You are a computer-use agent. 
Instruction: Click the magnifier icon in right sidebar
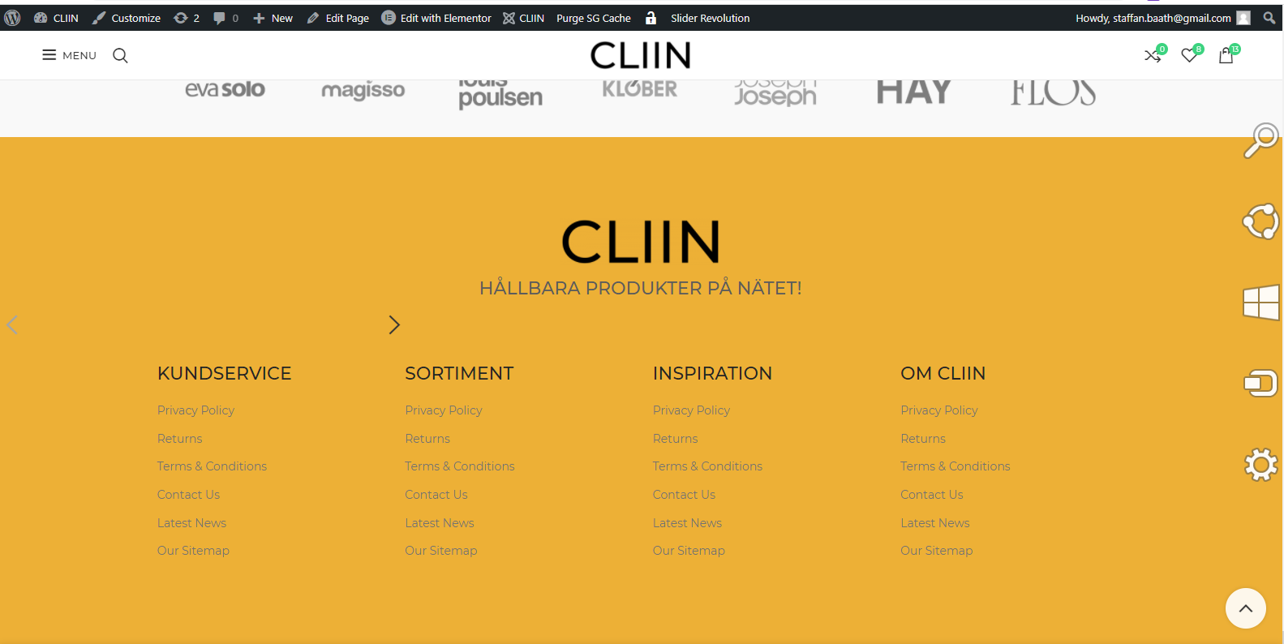(x=1261, y=140)
